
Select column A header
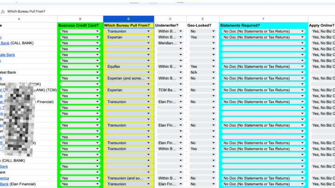tap(19, 19)
